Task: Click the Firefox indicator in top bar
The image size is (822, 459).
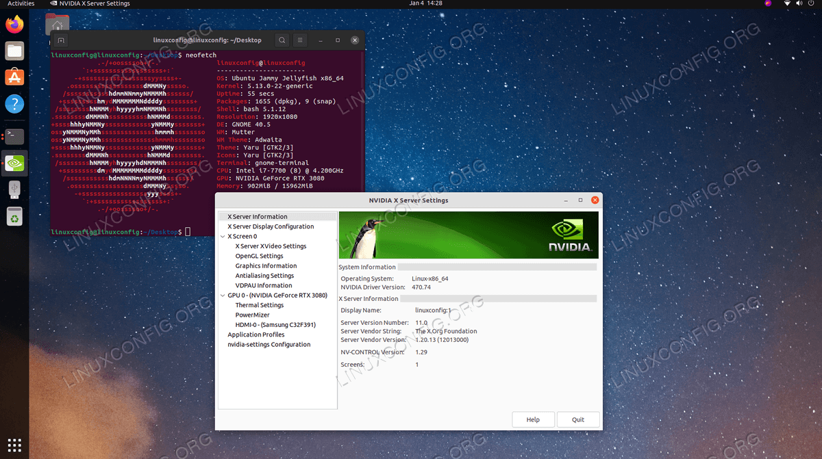Action: tap(768, 3)
